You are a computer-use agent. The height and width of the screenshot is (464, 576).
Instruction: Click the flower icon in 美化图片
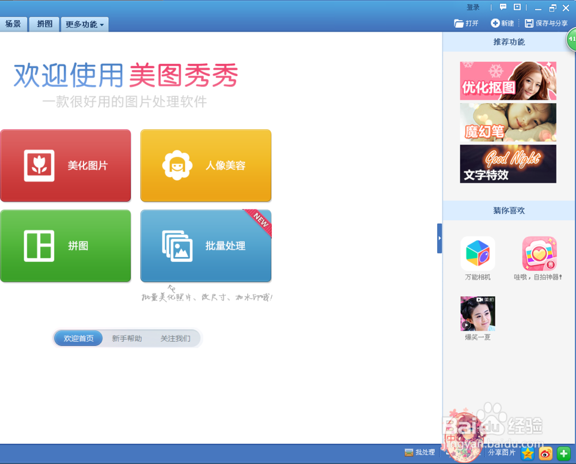click(x=39, y=165)
